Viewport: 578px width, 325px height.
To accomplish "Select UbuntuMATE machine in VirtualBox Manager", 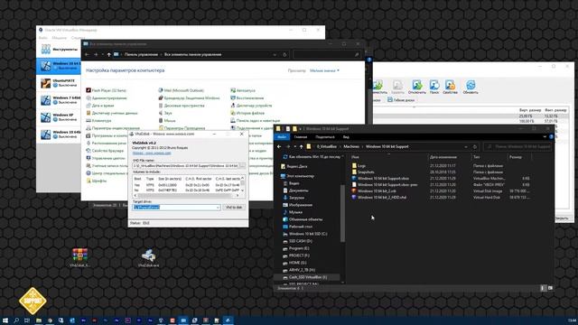I will click(59, 83).
